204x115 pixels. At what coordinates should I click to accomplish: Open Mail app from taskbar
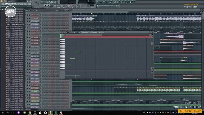[45, 113]
